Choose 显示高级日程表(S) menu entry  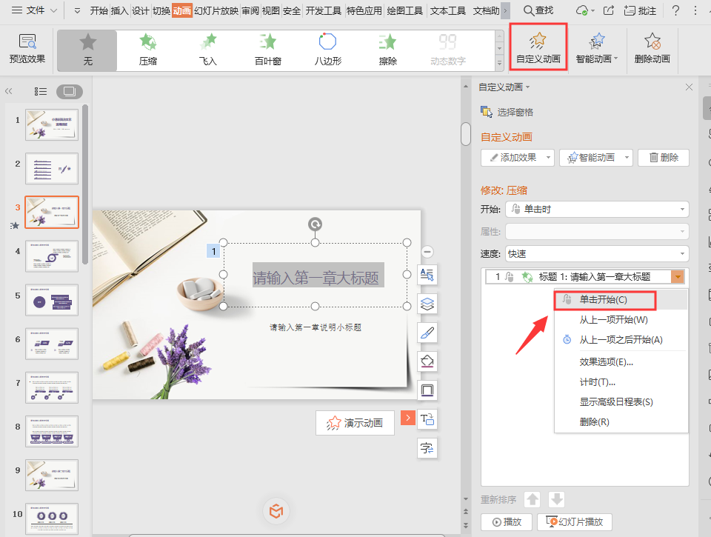616,402
